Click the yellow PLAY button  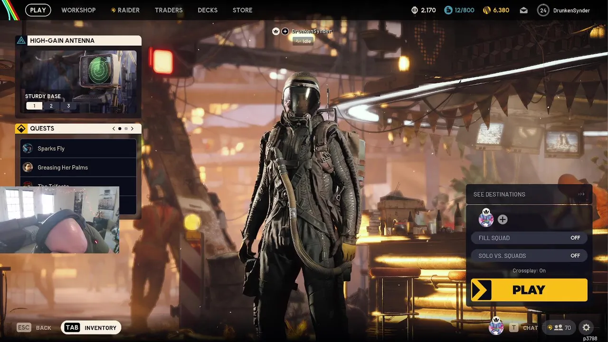pyautogui.click(x=529, y=290)
